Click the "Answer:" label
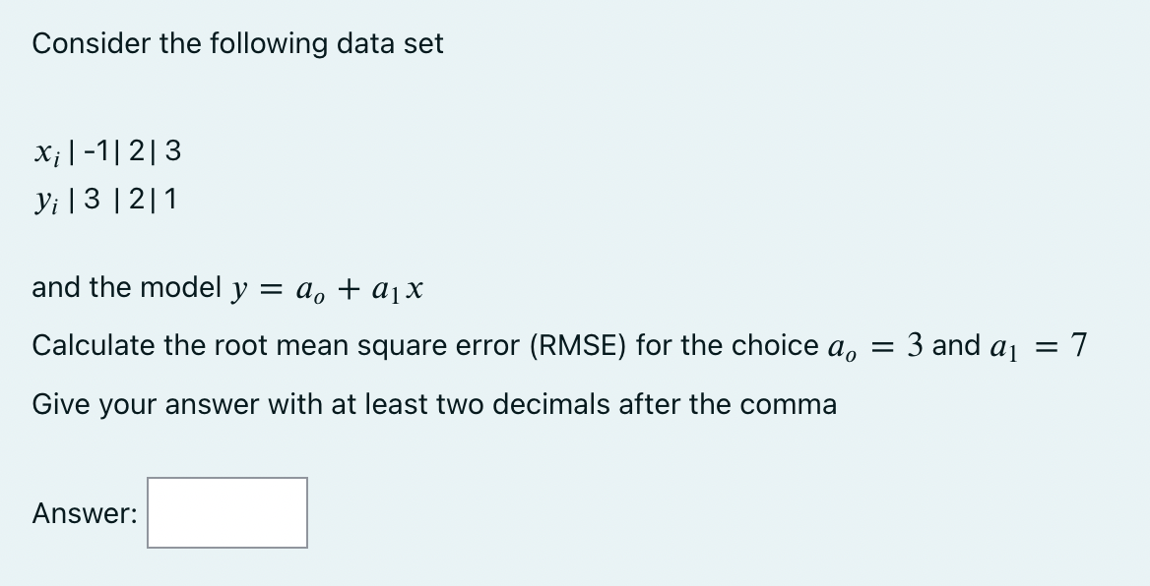The width and height of the screenshot is (1150, 586). coord(82,512)
